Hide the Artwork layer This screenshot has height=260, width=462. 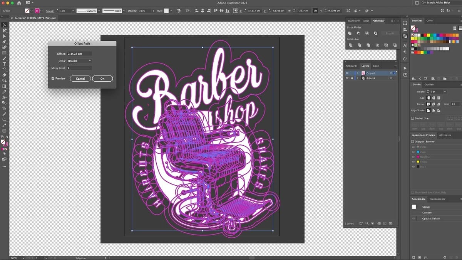[347, 78]
